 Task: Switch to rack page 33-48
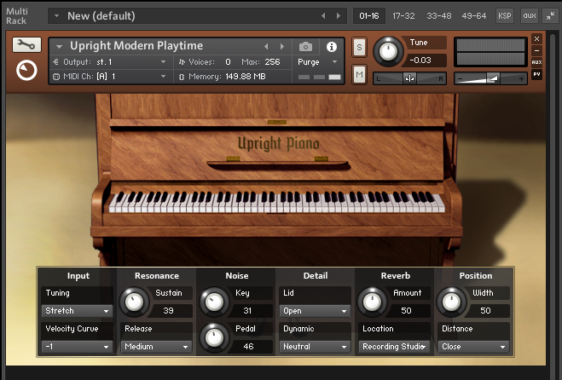[x=438, y=15]
